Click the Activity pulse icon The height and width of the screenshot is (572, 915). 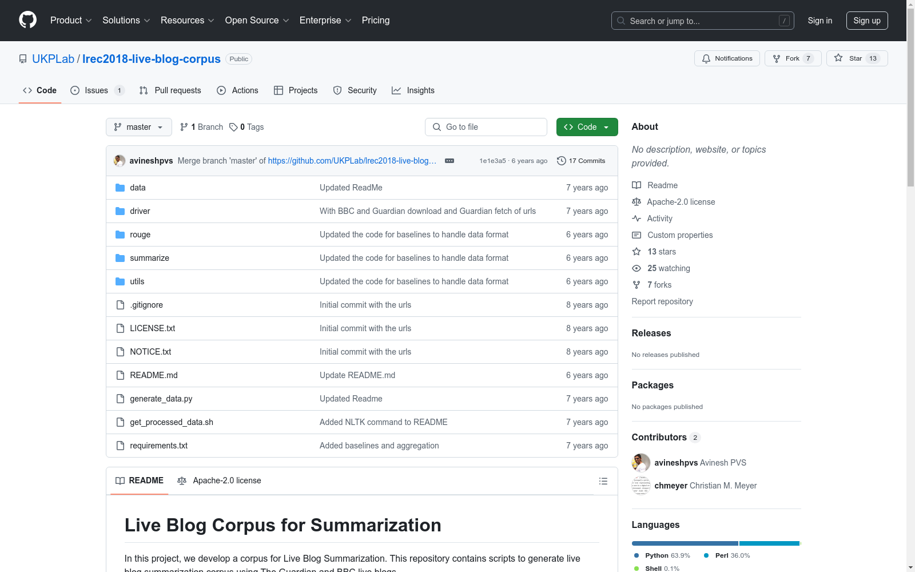[x=636, y=219]
